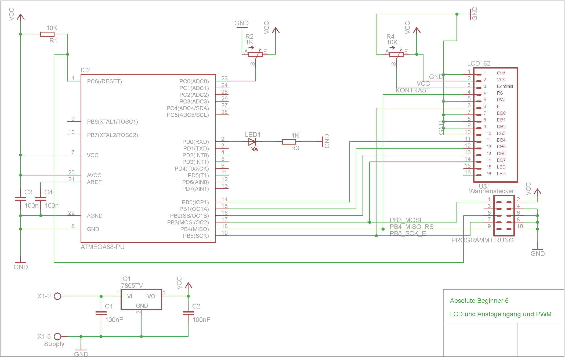Select resistor R1 10K symbol
The height and width of the screenshot is (359, 565).
pyautogui.click(x=47, y=34)
